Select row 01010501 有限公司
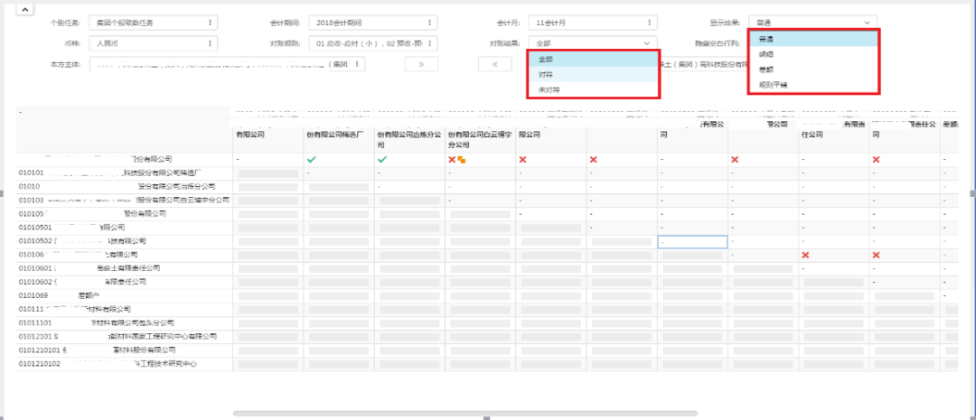 (x=125, y=228)
